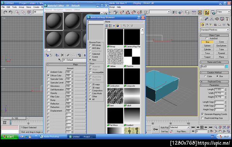Screen dimensions: 232x147
Task: Select the Scene browse option
Action: click(90, 57)
